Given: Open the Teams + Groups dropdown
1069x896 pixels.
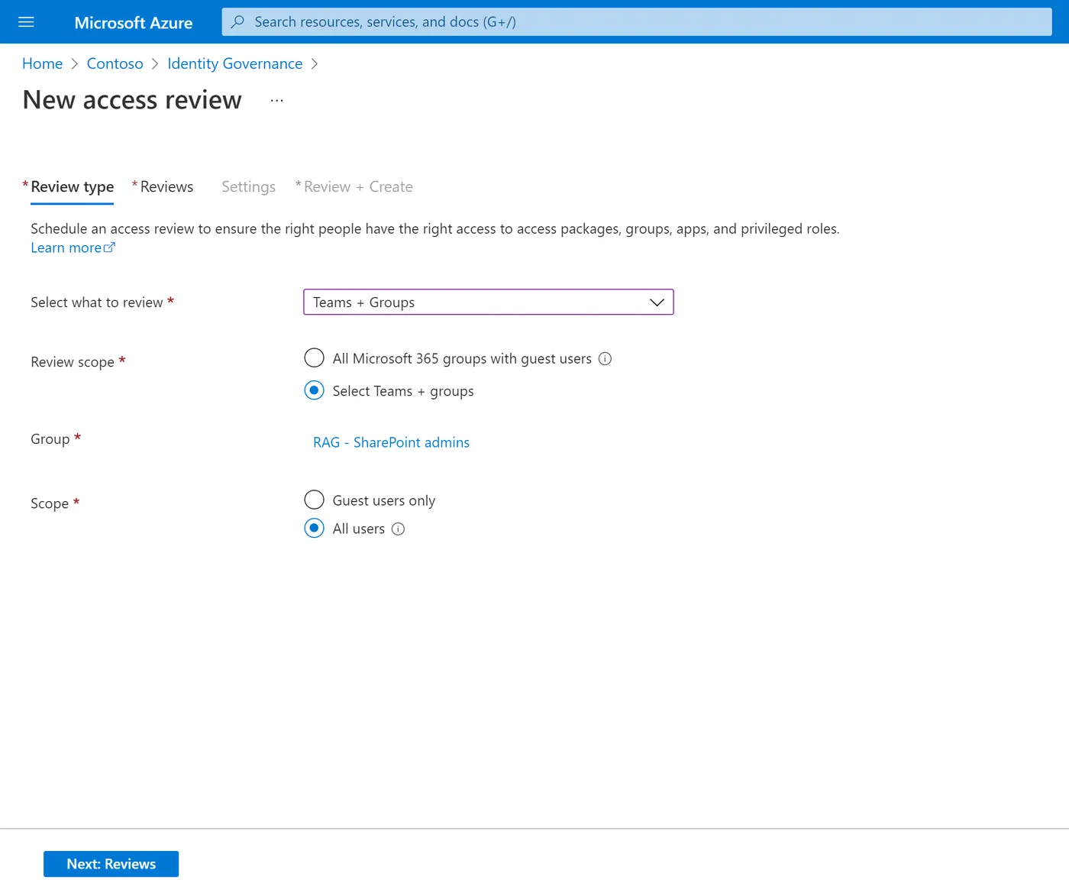Looking at the screenshot, I should click(489, 302).
